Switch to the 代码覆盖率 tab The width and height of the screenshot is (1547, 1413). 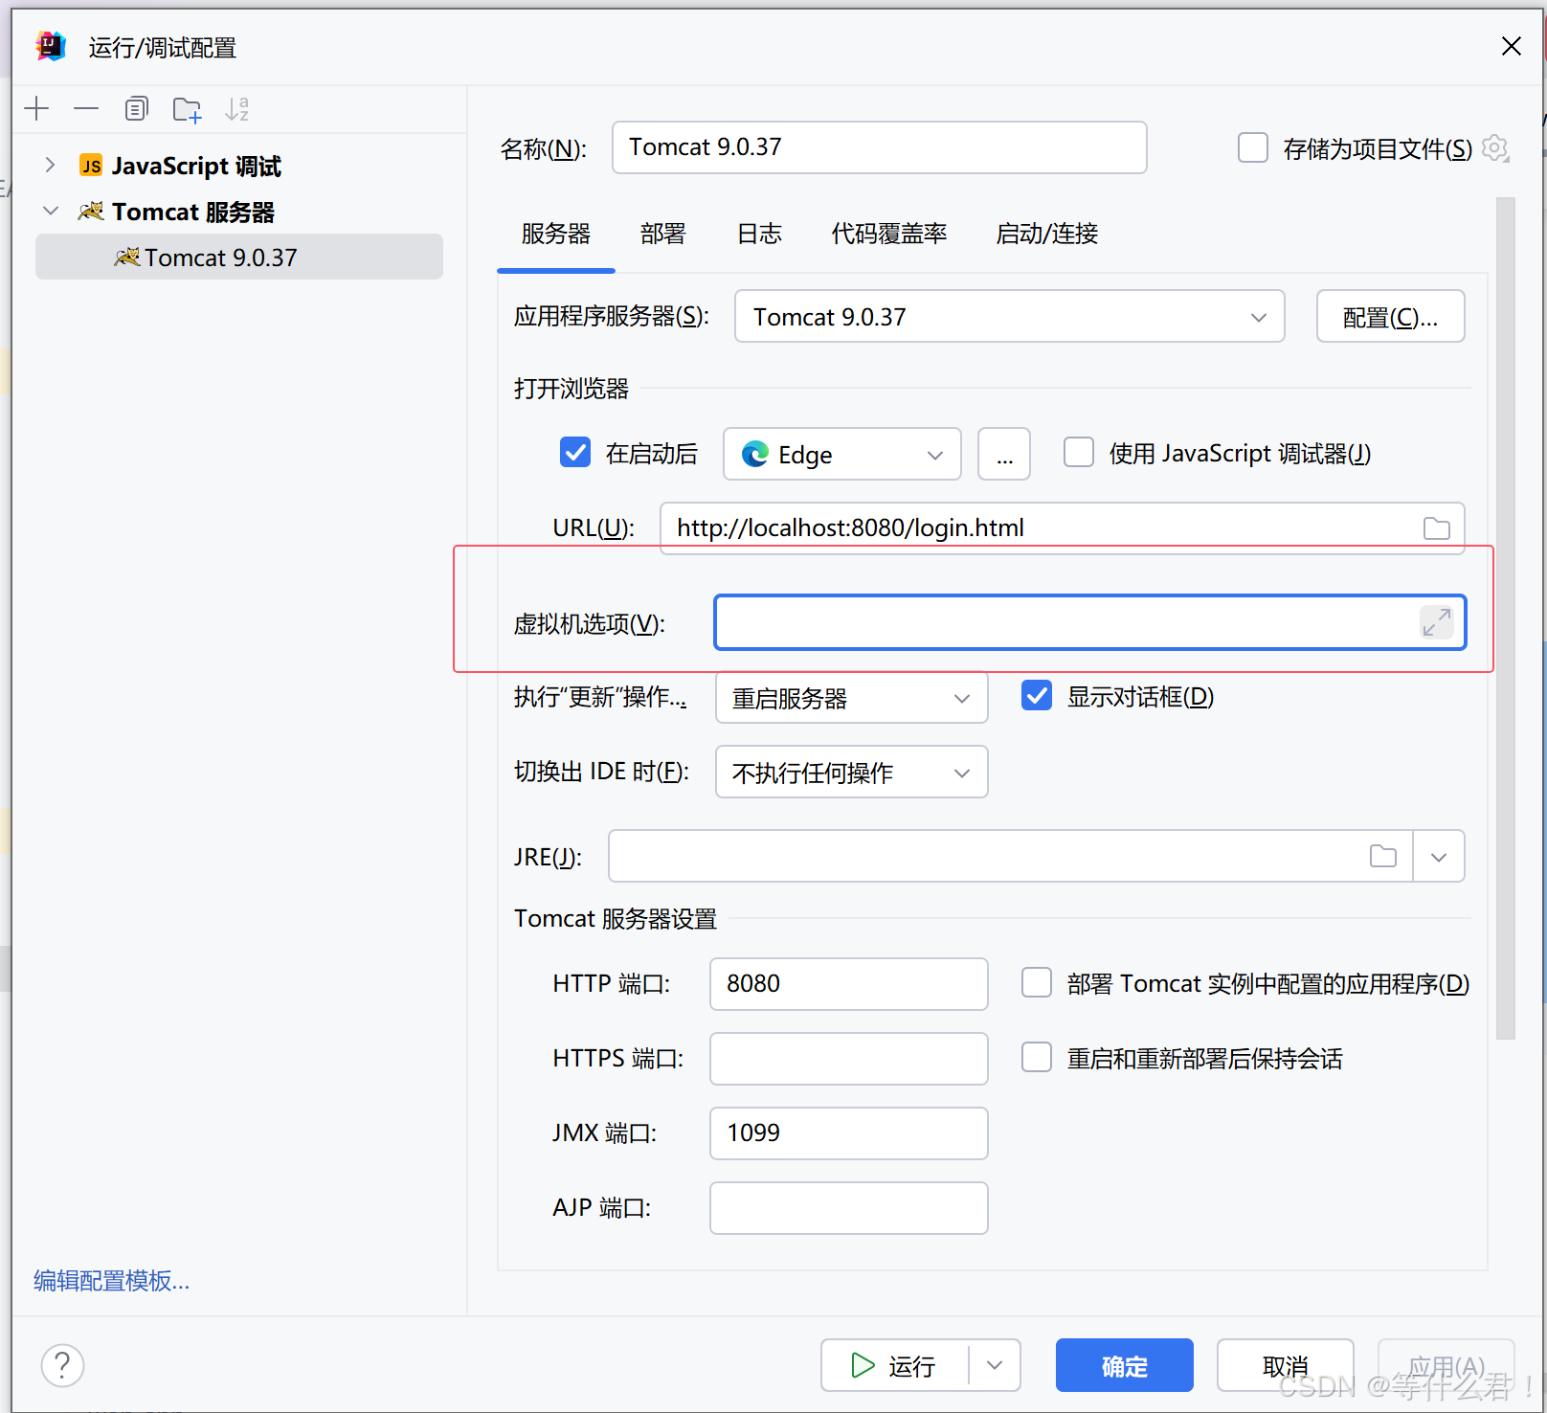(x=889, y=234)
